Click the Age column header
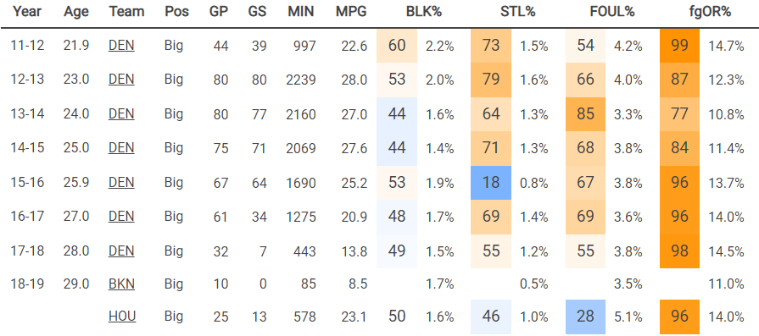This screenshot has width=759, height=336. [x=76, y=12]
